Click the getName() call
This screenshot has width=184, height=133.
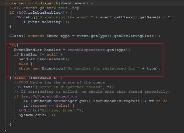click(150, 17)
